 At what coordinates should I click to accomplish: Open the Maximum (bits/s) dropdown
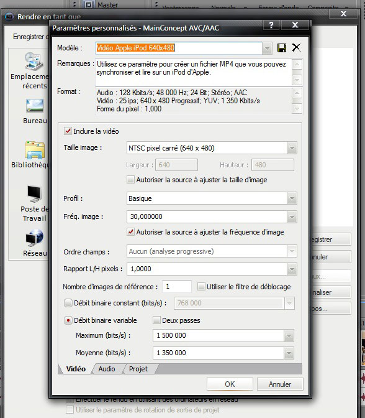click(x=289, y=336)
